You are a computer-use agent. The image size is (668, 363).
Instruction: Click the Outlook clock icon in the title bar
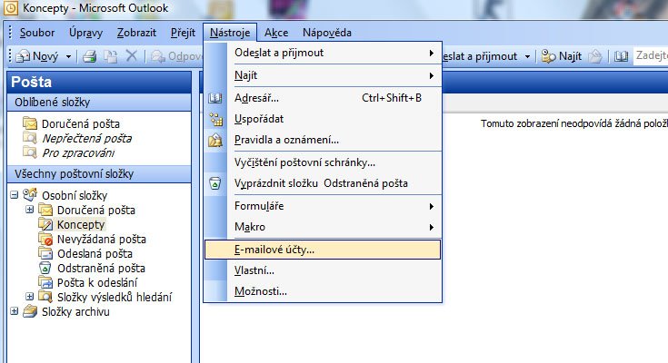10,7
